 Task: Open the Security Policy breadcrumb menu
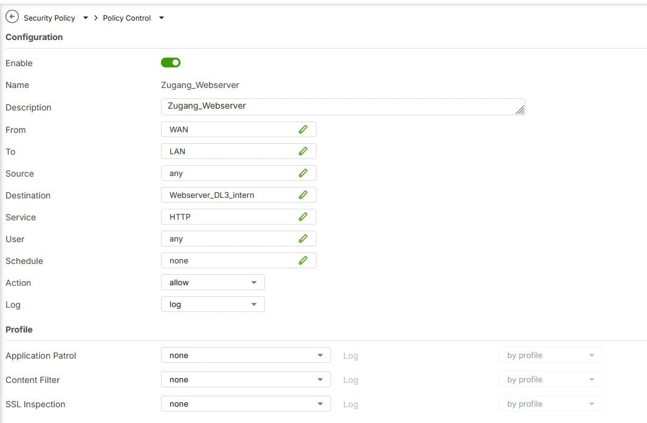[x=86, y=18]
